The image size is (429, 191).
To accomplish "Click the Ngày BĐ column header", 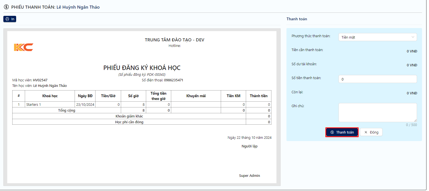I will [85, 96].
